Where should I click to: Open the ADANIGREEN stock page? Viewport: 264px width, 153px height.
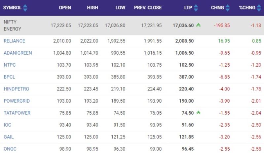coord(18,53)
